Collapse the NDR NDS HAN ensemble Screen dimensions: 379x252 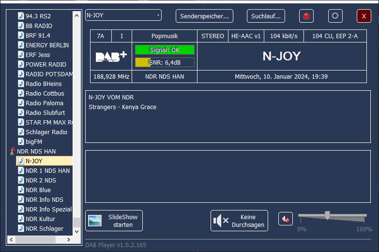click(x=36, y=151)
